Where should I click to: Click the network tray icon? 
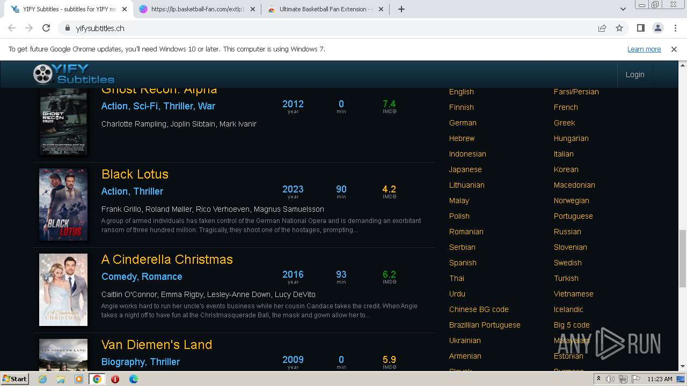[x=623, y=379]
